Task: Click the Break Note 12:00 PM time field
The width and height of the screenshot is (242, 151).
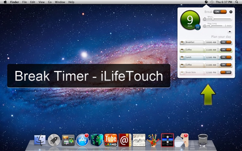Action: pyautogui.click(x=211, y=72)
